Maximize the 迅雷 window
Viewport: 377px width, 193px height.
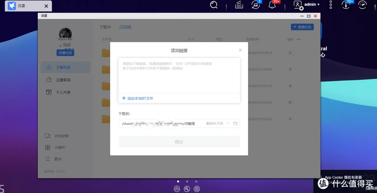tap(309, 16)
